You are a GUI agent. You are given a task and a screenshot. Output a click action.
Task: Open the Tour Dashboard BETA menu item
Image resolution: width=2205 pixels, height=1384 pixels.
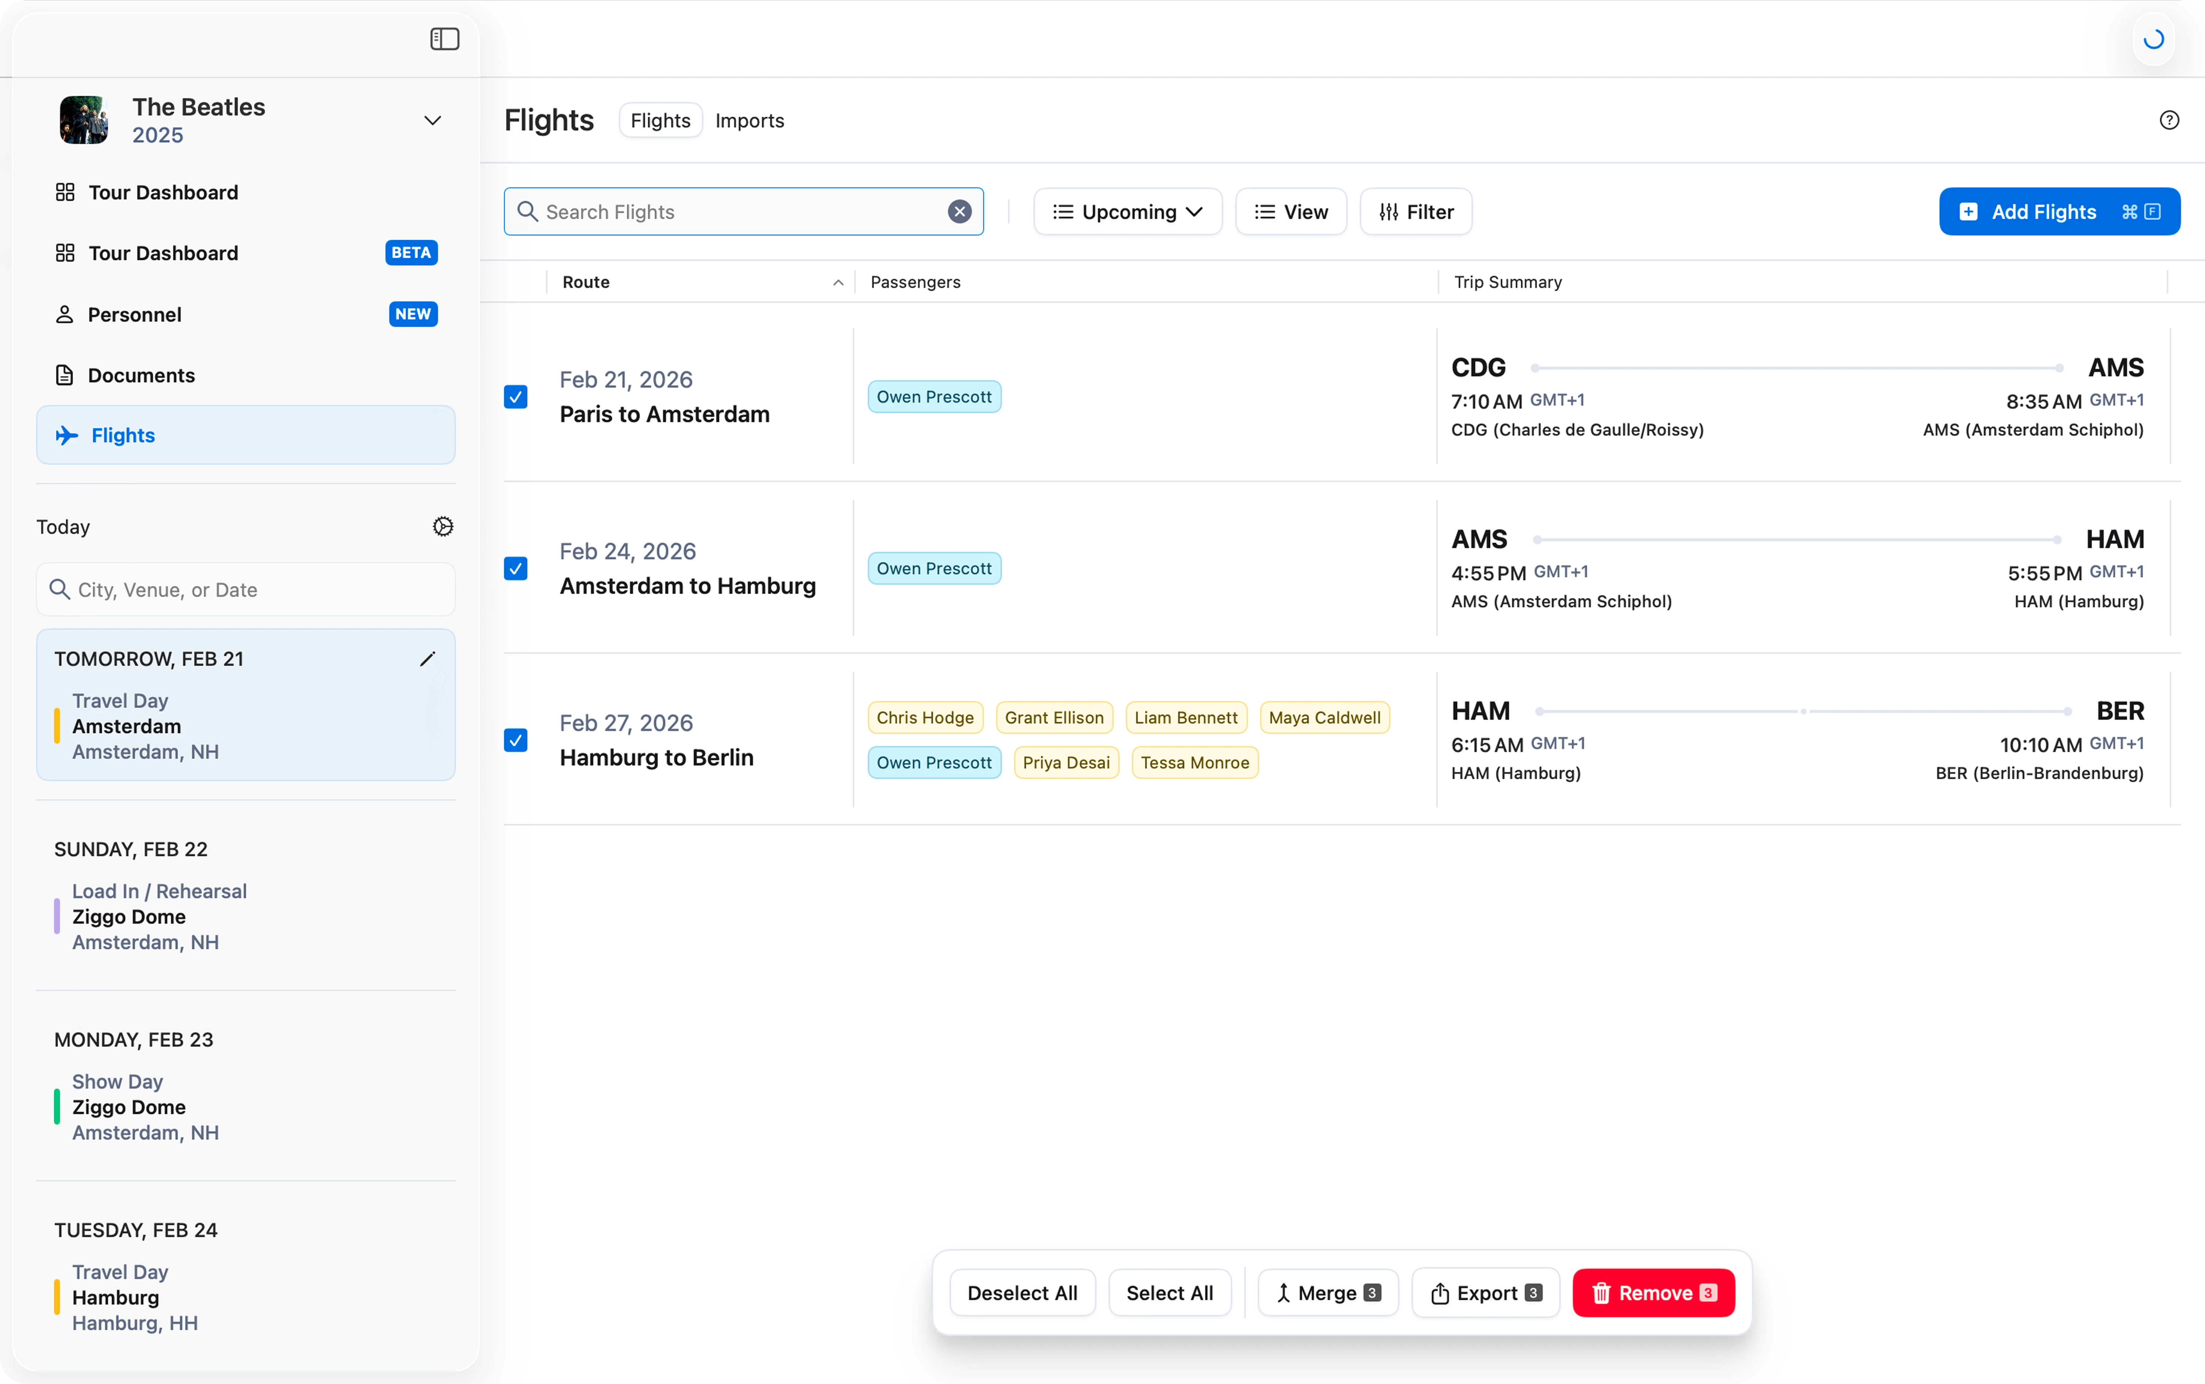click(163, 253)
